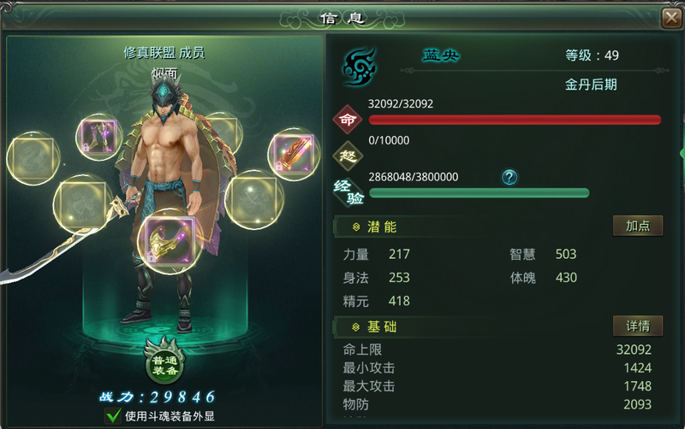Uncheck 使用斗魂装备外显 checkbox

[113, 416]
